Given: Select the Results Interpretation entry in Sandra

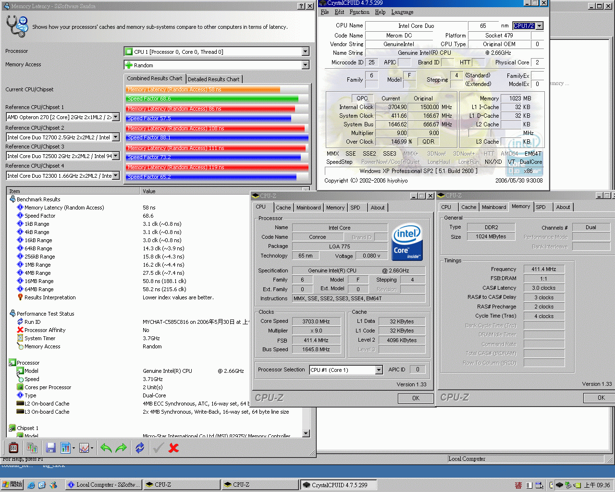Looking at the screenshot, I should point(49,297).
